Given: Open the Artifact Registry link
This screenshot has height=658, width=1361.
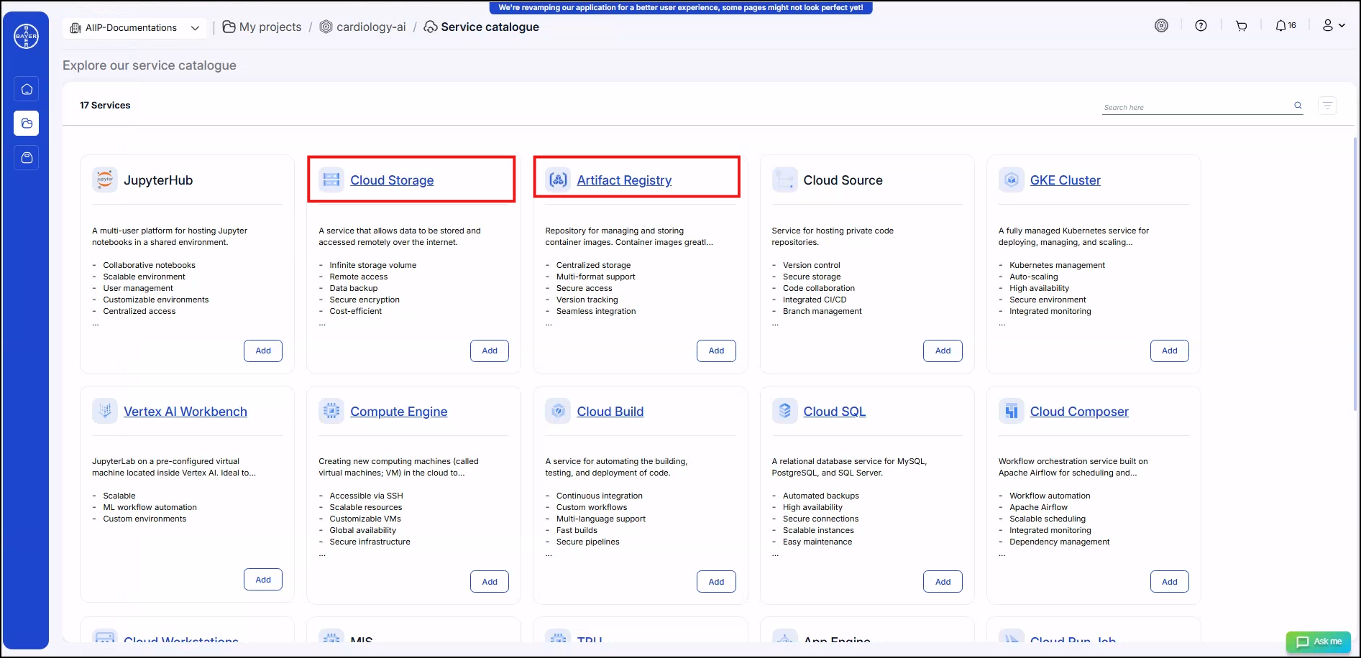Looking at the screenshot, I should [x=624, y=180].
